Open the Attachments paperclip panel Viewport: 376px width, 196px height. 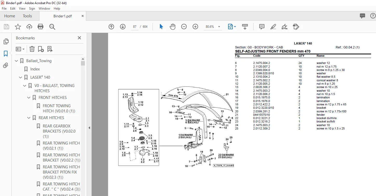[6, 66]
